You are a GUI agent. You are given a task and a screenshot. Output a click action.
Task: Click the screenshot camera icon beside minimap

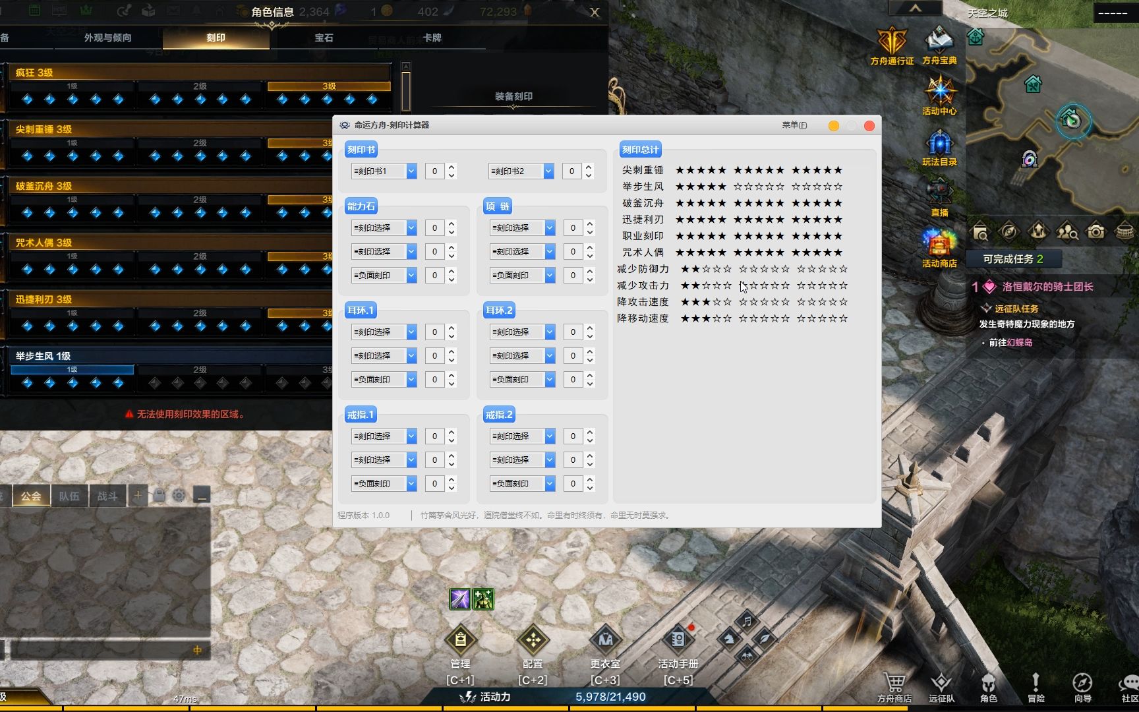point(1095,231)
